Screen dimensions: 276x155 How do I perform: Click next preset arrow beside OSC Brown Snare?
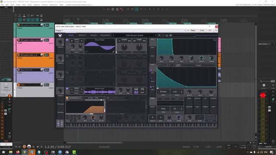click(156, 35)
